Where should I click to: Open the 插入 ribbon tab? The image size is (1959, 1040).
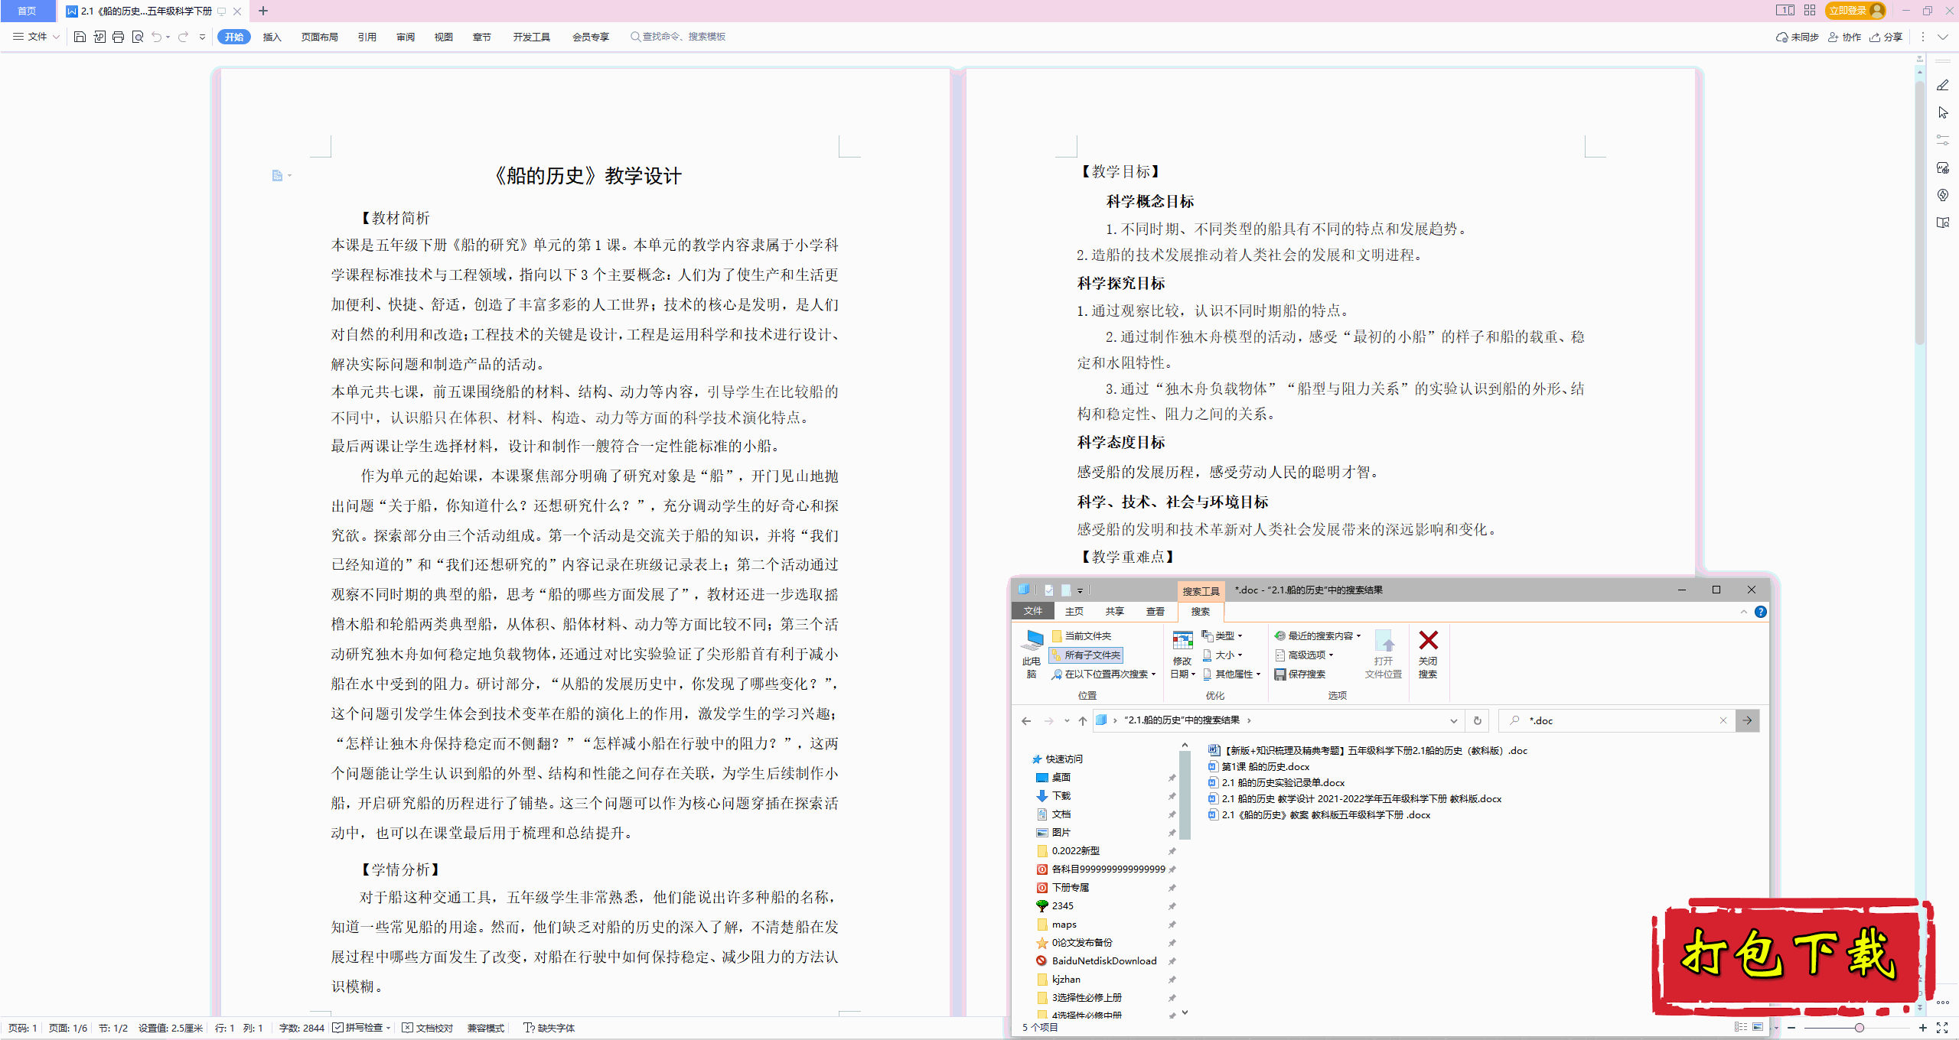pos(272,37)
